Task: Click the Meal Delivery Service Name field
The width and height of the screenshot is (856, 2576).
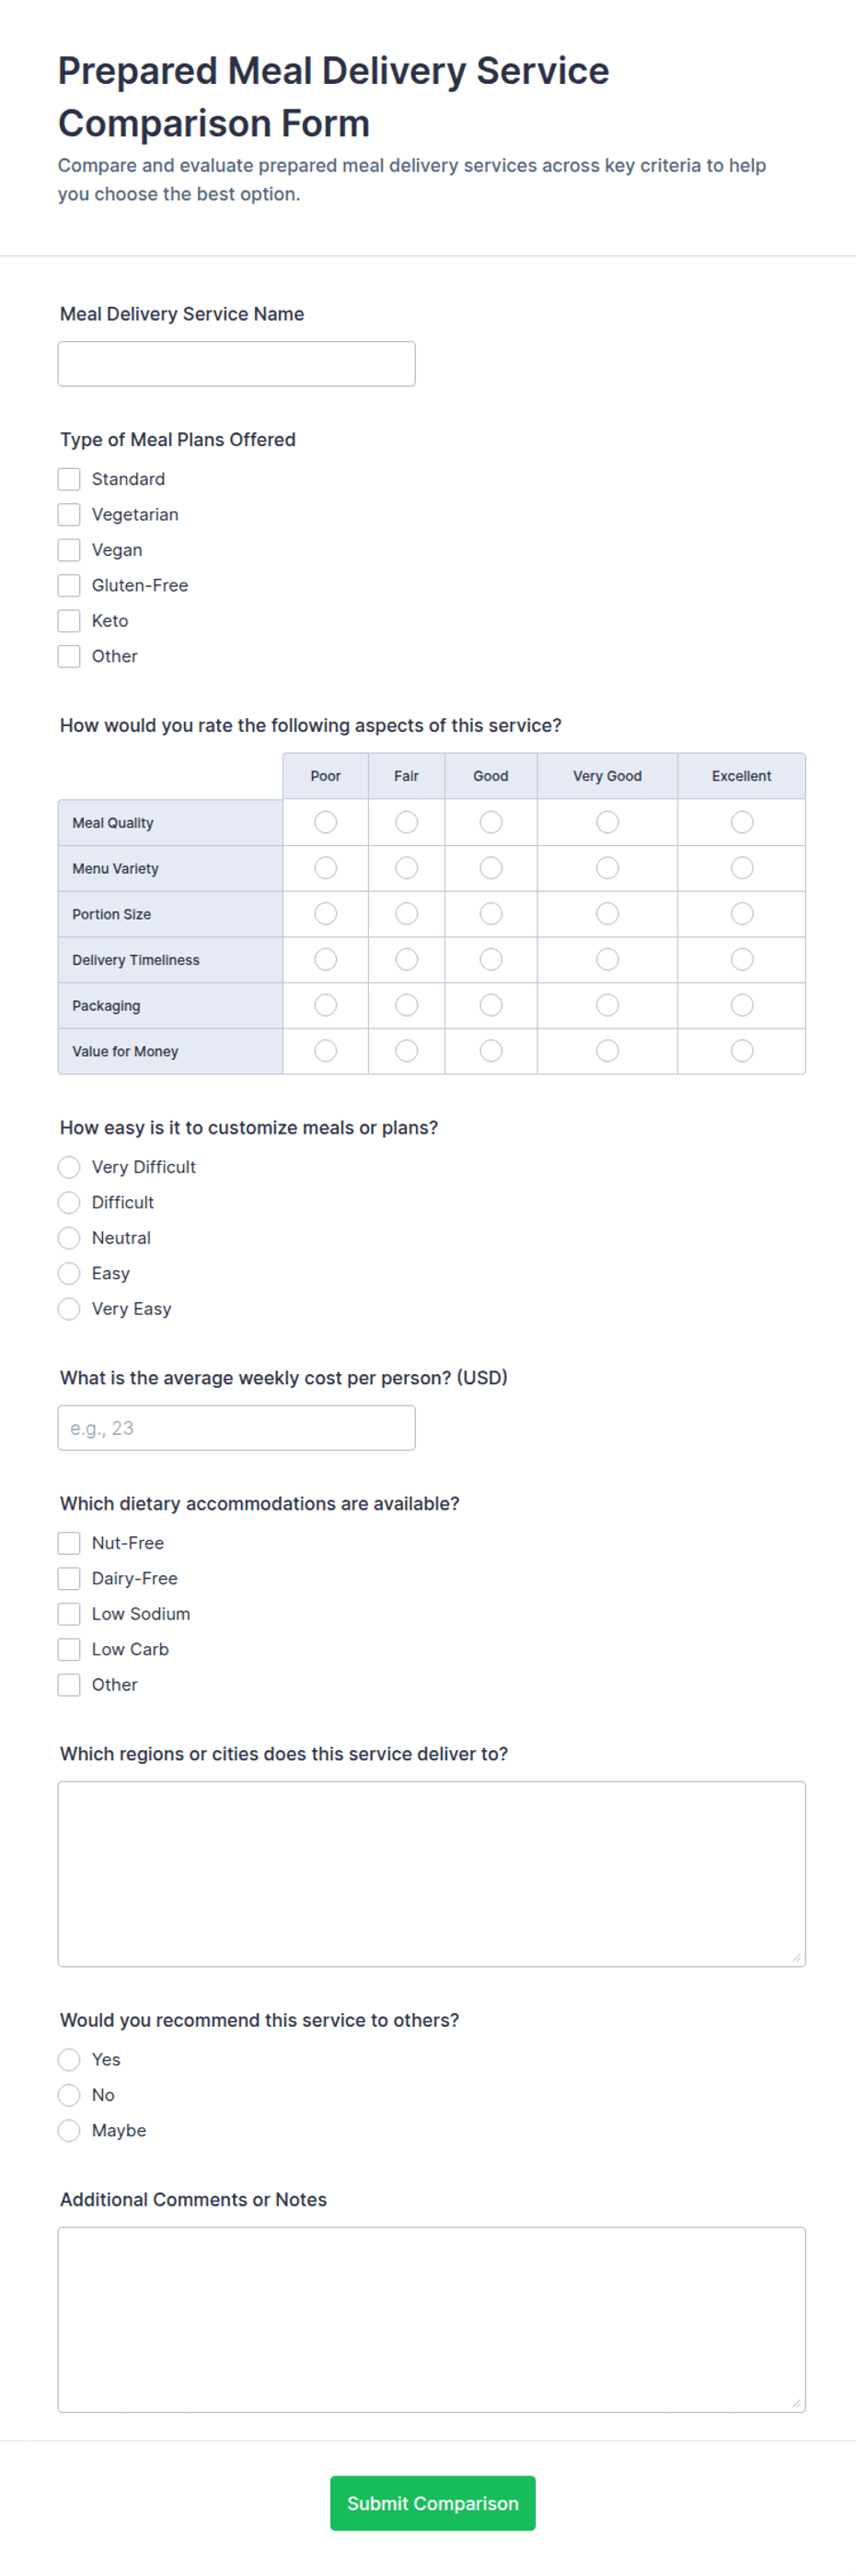Action: point(237,364)
